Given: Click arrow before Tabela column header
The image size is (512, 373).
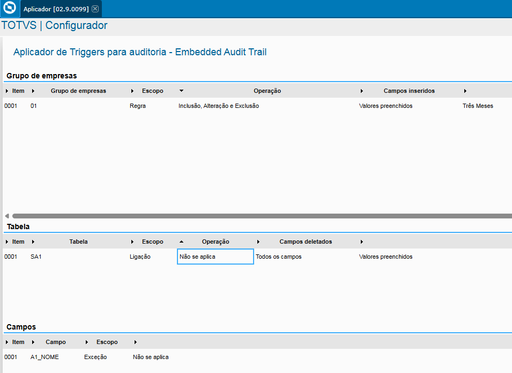Looking at the screenshot, I should click(33, 242).
